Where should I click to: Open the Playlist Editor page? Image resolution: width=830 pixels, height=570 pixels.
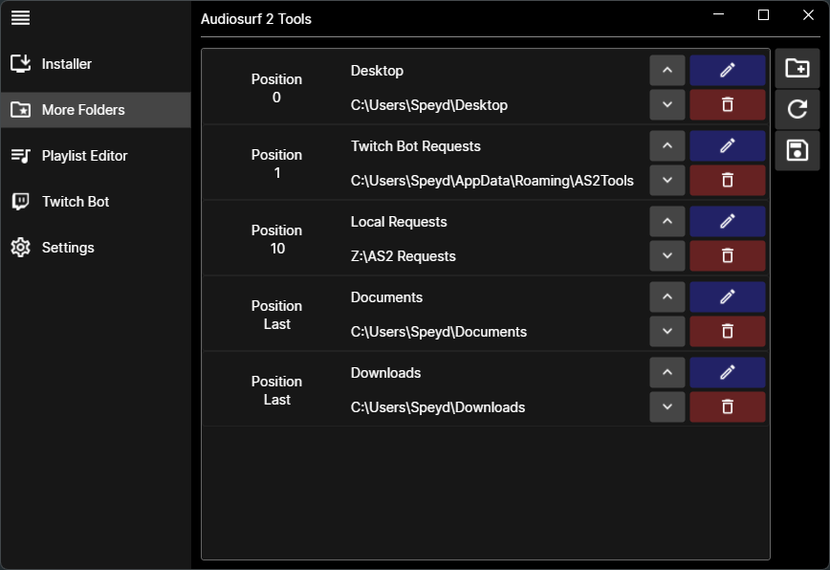96,156
